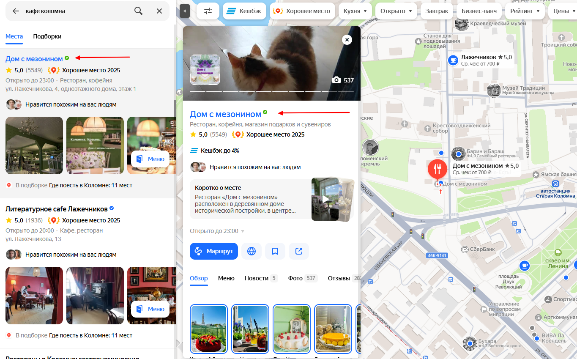The width and height of the screenshot is (577, 359).
Task: Click the ВИВА Ла Крендель map marker
Action: pyautogui.click(x=537, y=338)
